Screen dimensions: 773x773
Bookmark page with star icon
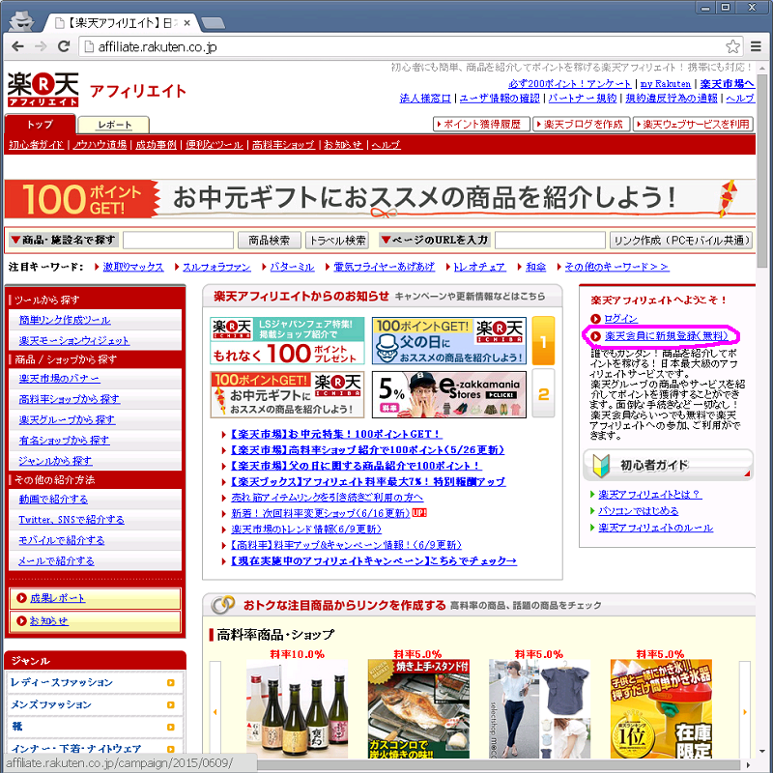click(732, 46)
